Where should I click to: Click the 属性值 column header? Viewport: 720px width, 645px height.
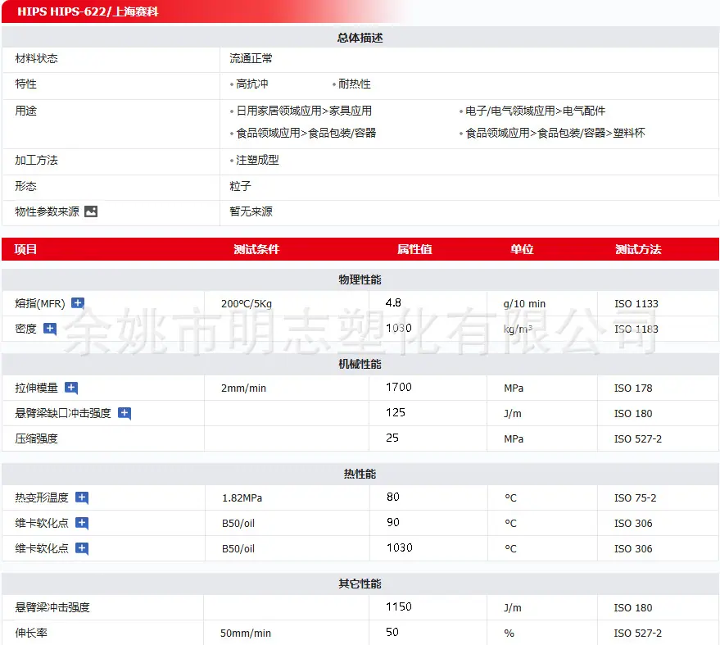pos(414,249)
